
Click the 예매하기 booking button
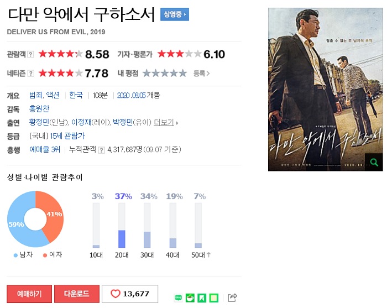[x=29, y=294]
